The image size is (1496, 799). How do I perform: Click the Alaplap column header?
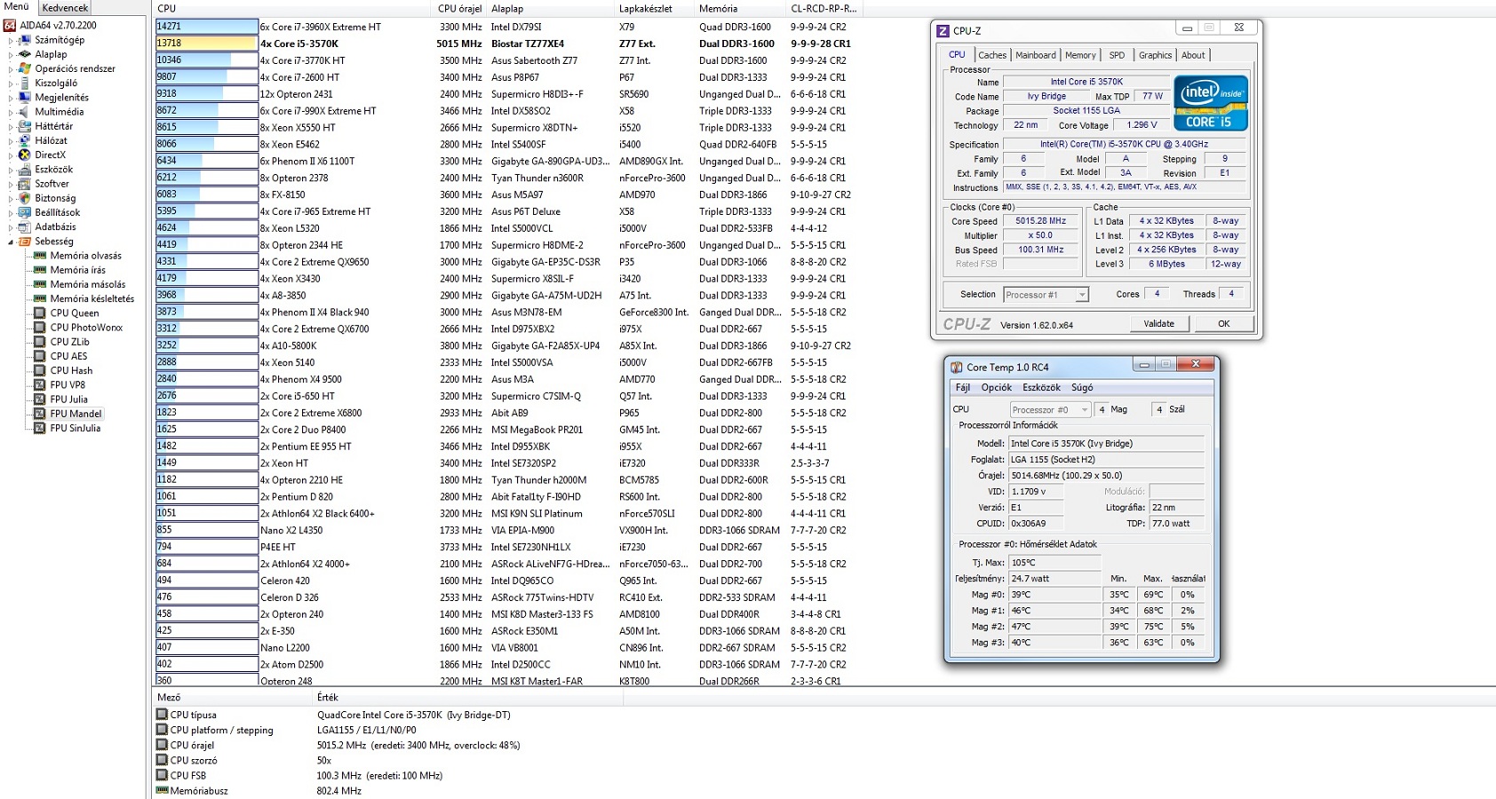click(x=551, y=8)
